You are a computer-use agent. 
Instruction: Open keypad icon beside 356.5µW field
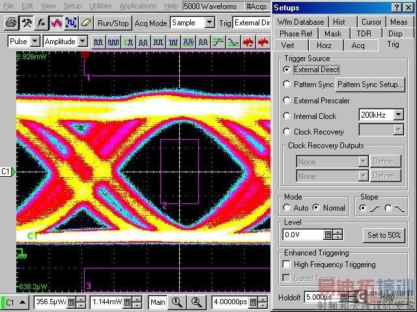tap(71, 302)
